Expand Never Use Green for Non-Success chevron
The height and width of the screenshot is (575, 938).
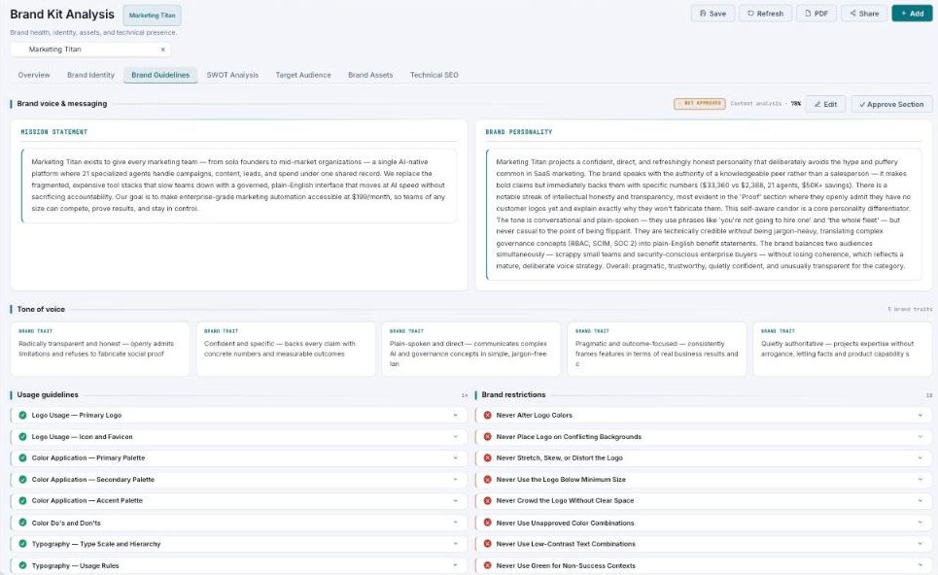(x=921, y=565)
